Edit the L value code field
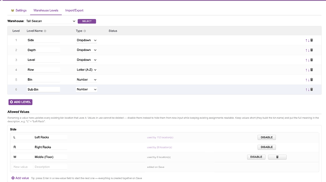Screen dimensions: 326x182 (x=22, y=137)
